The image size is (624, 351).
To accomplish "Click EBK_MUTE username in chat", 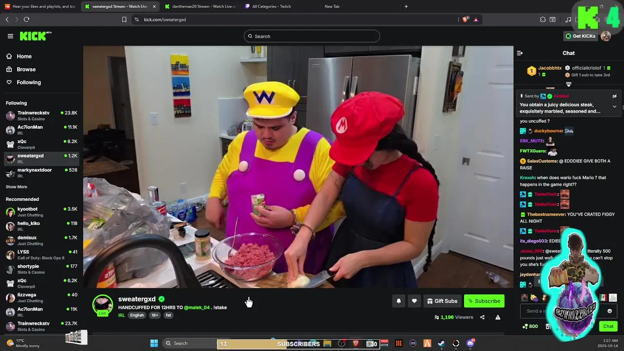I will coord(532,141).
